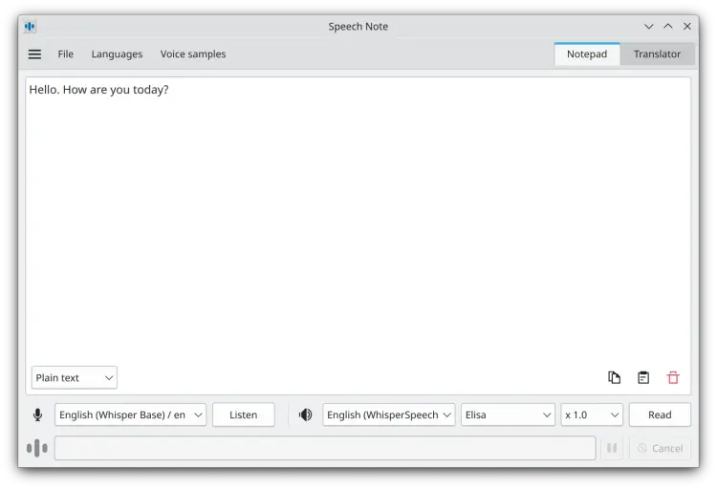
Task: Click the Speech Note app icon in title bar
Action: pyautogui.click(x=31, y=27)
